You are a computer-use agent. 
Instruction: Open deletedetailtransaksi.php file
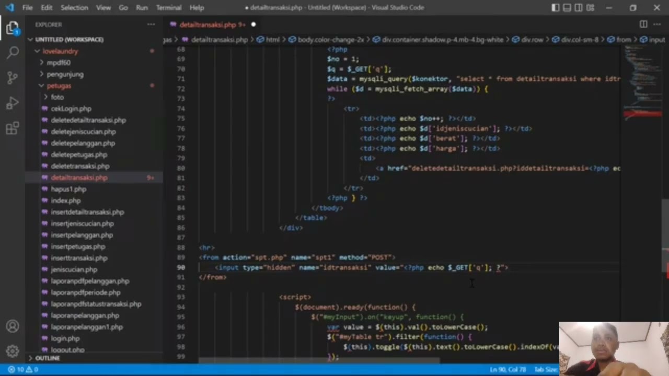coord(88,120)
